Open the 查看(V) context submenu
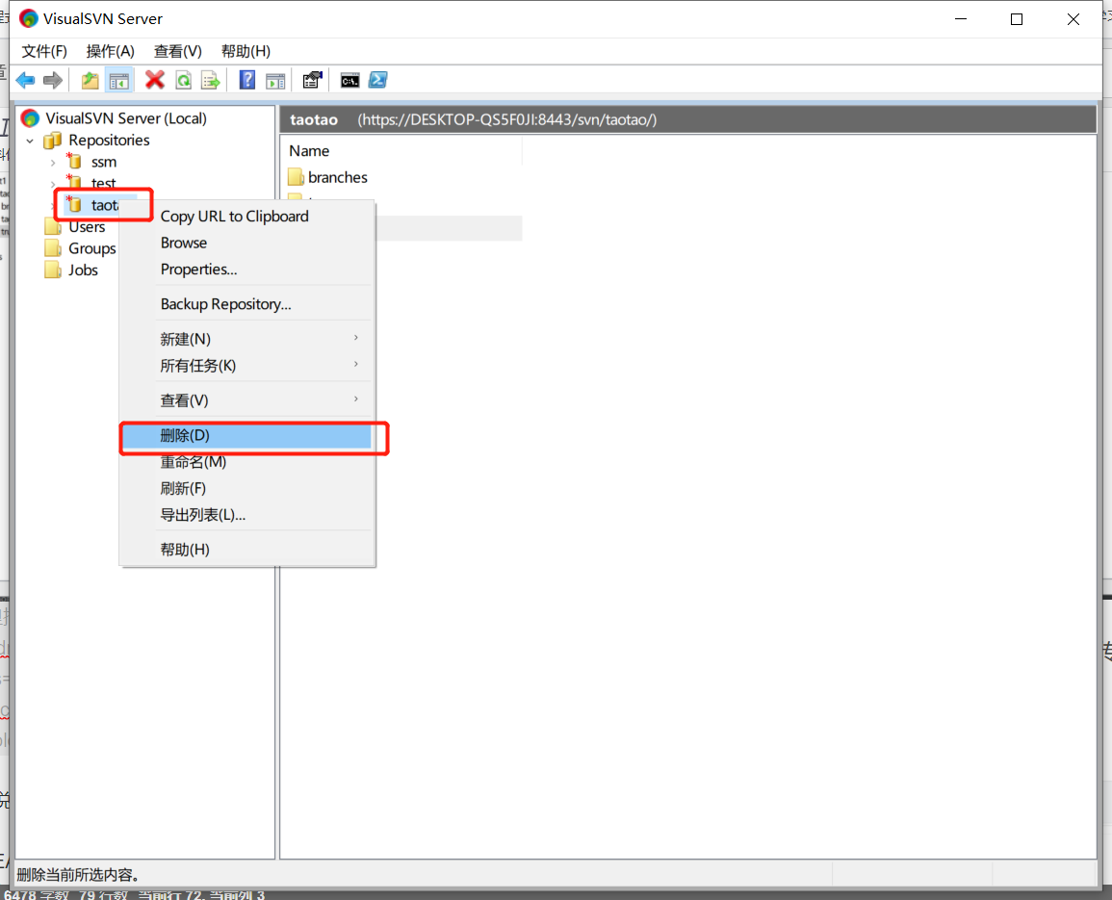This screenshot has height=900, width=1112. [x=246, y=400]
